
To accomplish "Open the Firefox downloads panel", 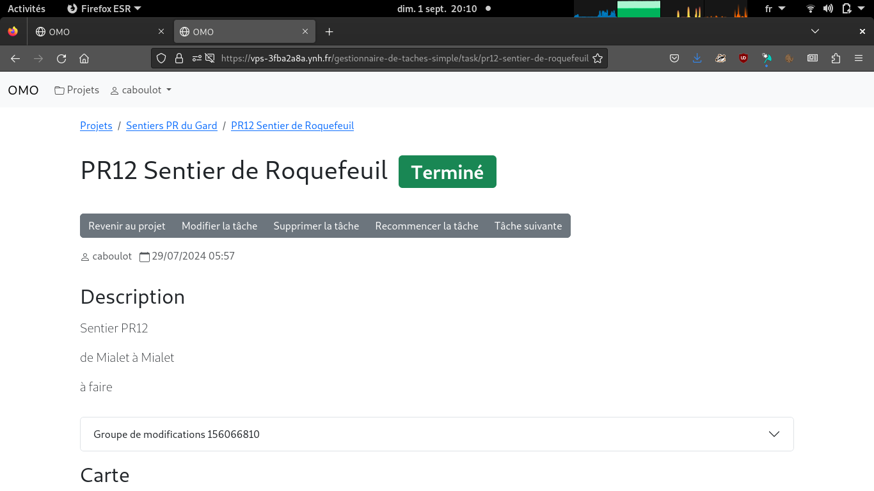I will [x=697, y=58].
